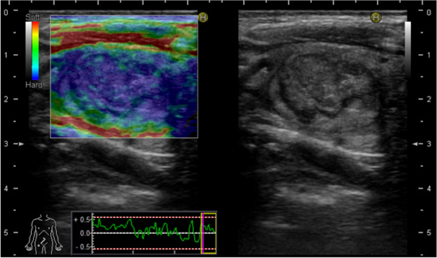Click the focus arrow beside 3 on right scale
The height and width of the screenshot is (258, 437).
415,144
